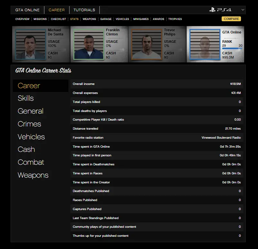Select Skills in the stats sidebar

26,98
